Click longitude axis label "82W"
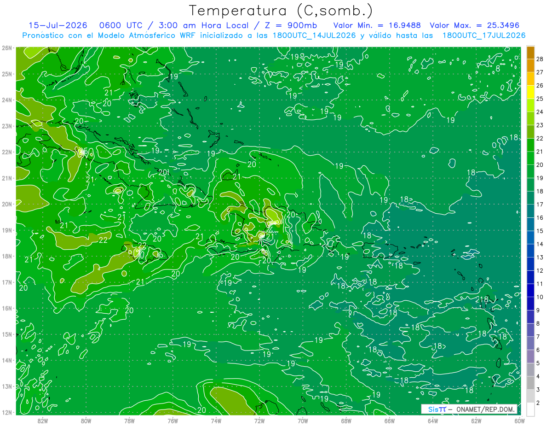This screenshot has height=427, width=552. (42, 420)
